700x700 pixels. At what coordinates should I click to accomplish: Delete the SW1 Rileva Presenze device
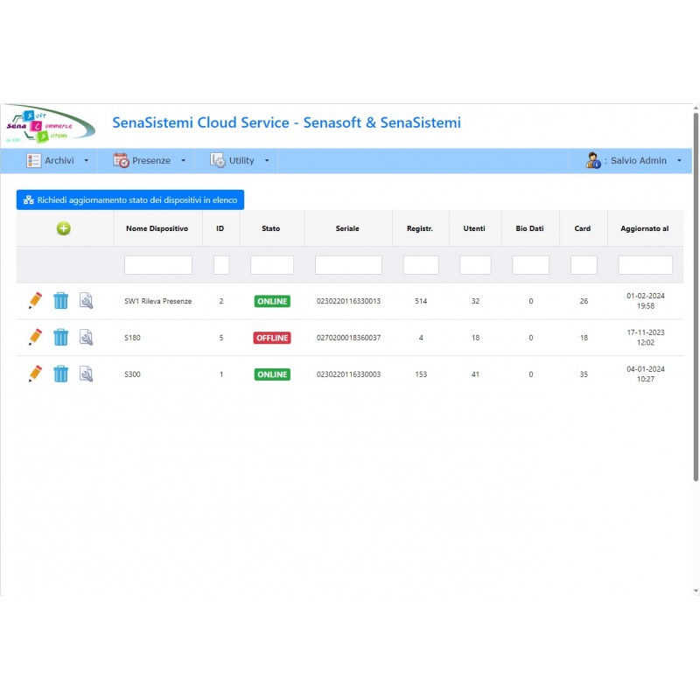point(60,301)
